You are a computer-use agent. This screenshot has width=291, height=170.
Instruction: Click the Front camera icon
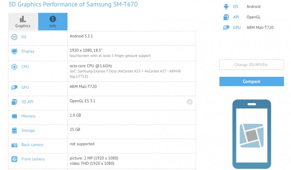click(14, 159)
